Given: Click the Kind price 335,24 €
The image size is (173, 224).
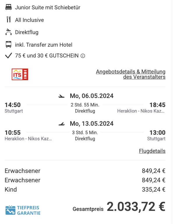Looking at the screenshot, I should pyautogui.click(x=153, y=189).
